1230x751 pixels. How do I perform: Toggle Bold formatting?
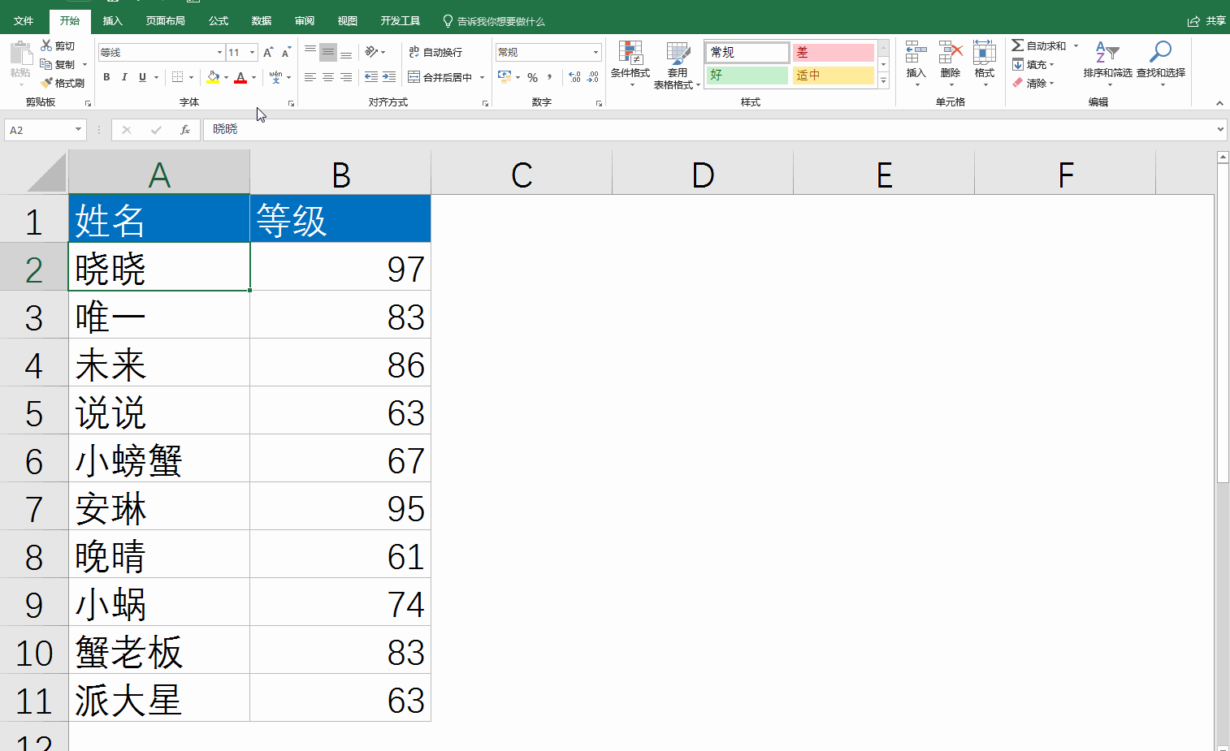pos(106,77)
